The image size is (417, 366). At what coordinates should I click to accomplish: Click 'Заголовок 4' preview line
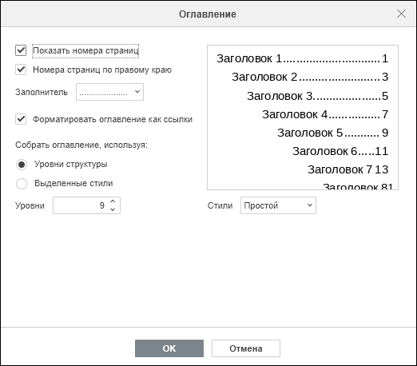point(325,114)
